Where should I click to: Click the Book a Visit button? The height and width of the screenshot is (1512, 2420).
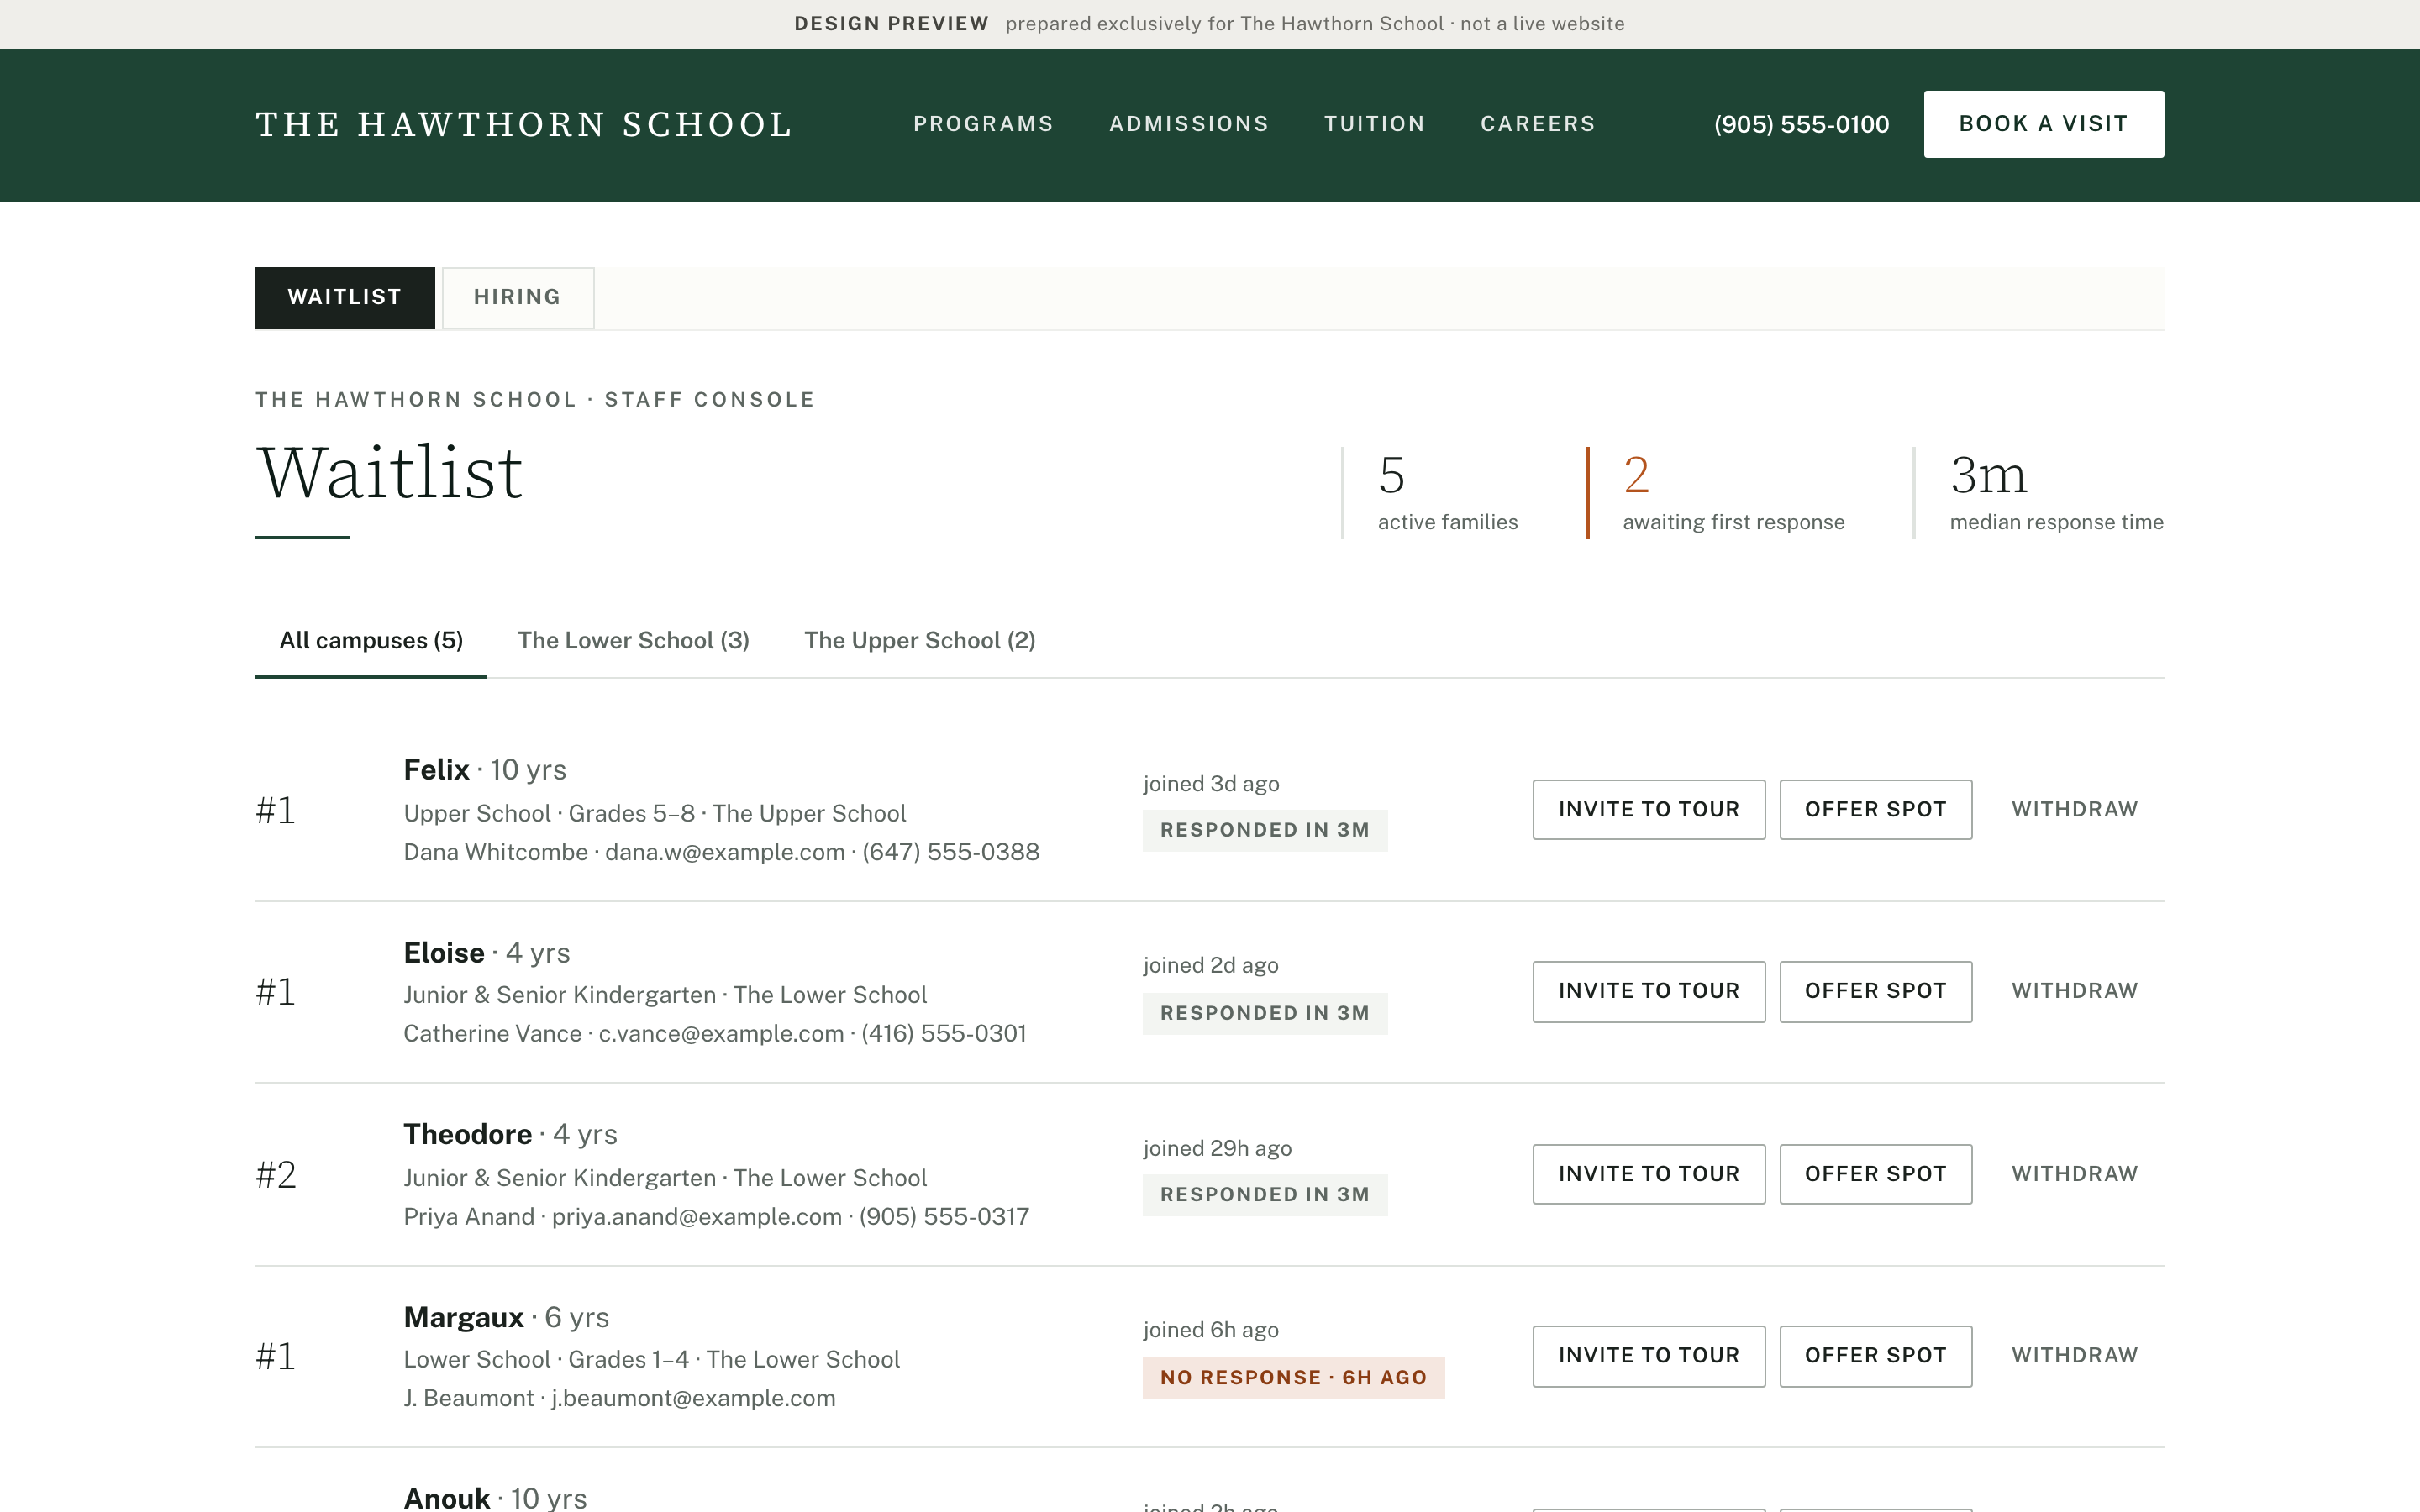(x=2044, y=124)
